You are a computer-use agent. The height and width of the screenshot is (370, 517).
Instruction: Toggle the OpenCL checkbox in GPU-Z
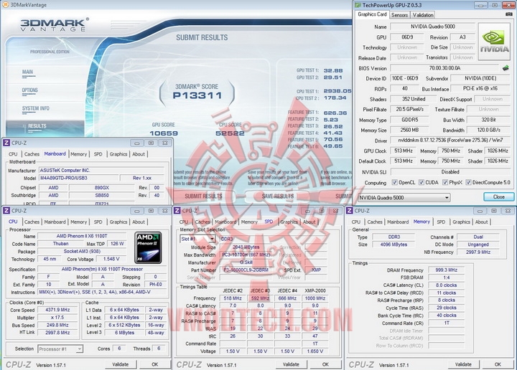click(394, 182)
